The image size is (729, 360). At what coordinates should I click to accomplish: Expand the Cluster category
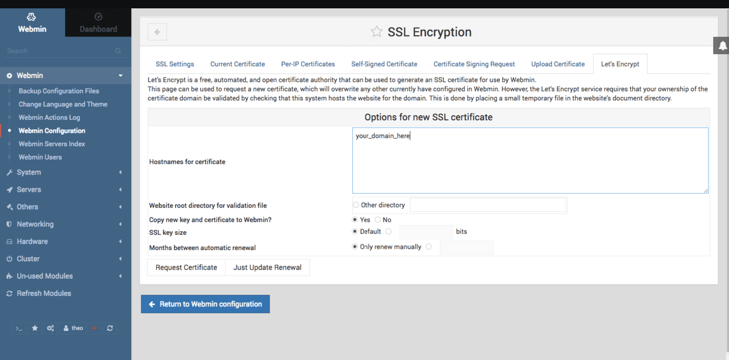point(66,259)
